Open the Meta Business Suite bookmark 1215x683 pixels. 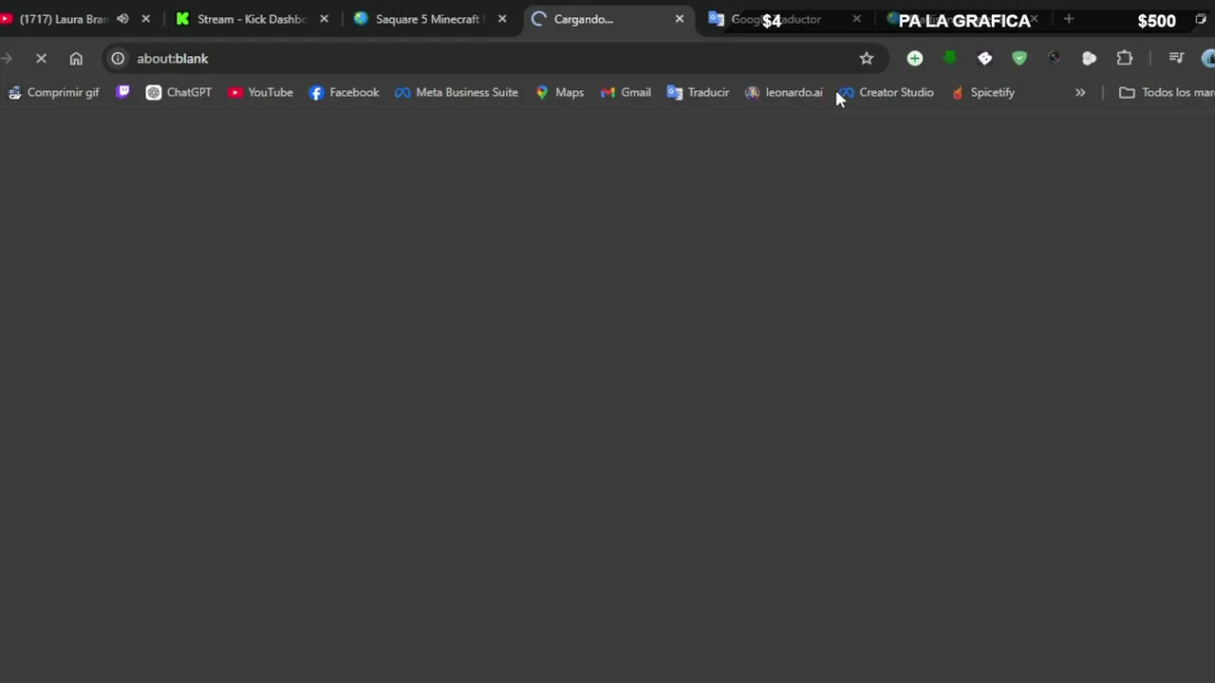point(457,92)
